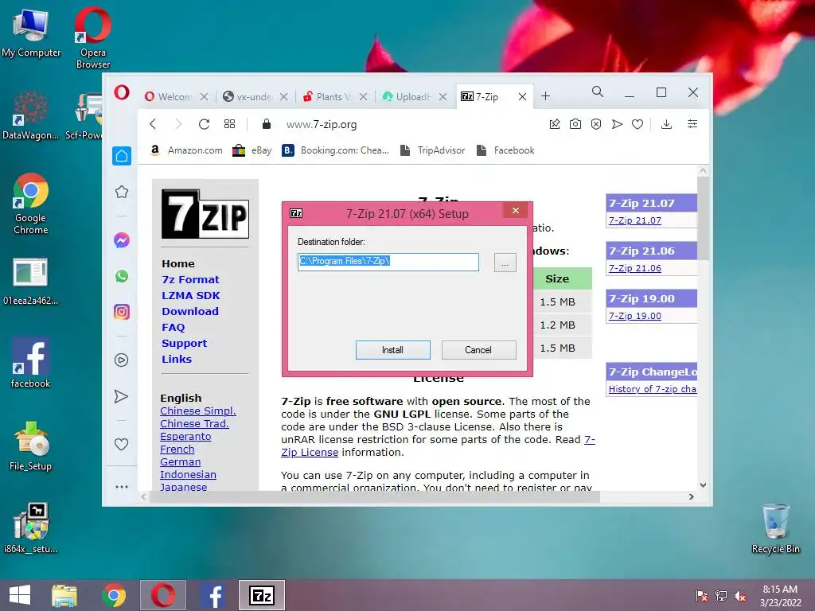Image resolution: width=815 pixels, height=611 pixels.
Task: Click the 7z installer taskbar icon
Action: pos(261,595)
